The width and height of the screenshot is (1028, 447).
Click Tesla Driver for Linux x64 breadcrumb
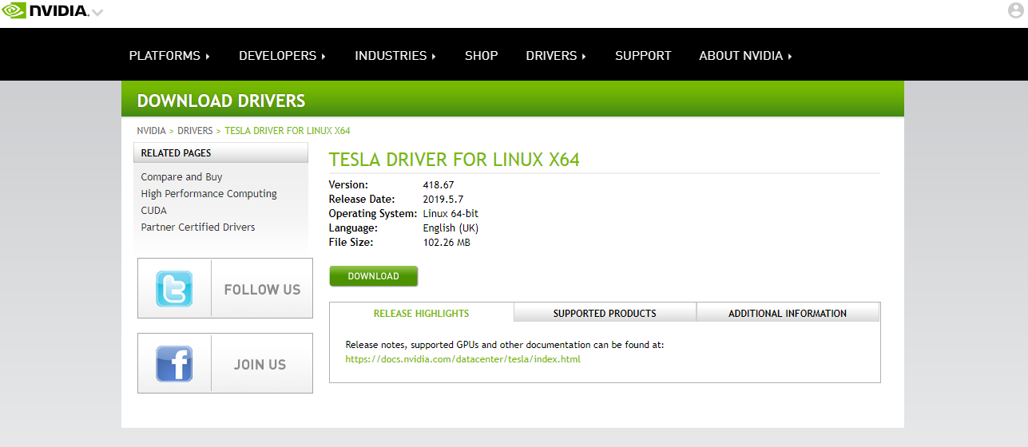click(x=288, y=131)
